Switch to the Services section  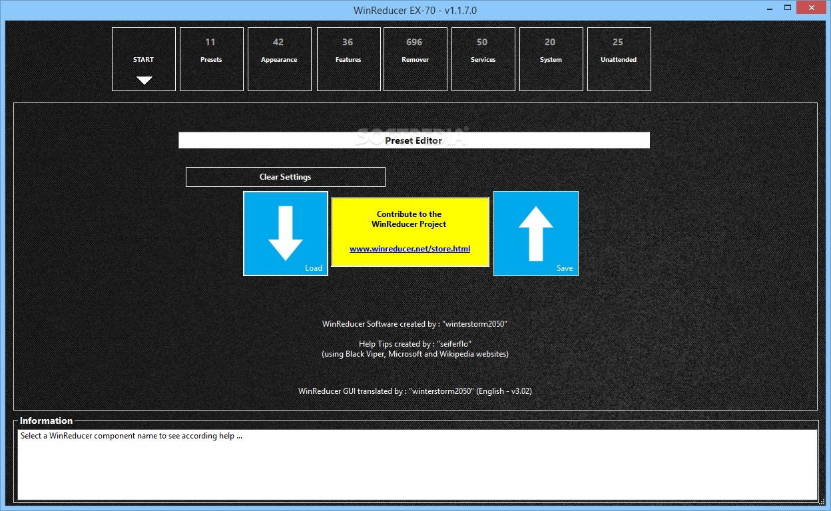coord(483,59)
